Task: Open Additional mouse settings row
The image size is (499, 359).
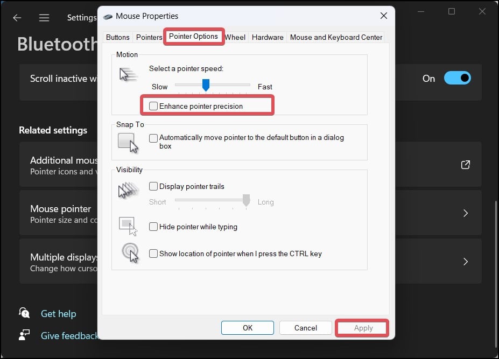Action: coord(250,165)
